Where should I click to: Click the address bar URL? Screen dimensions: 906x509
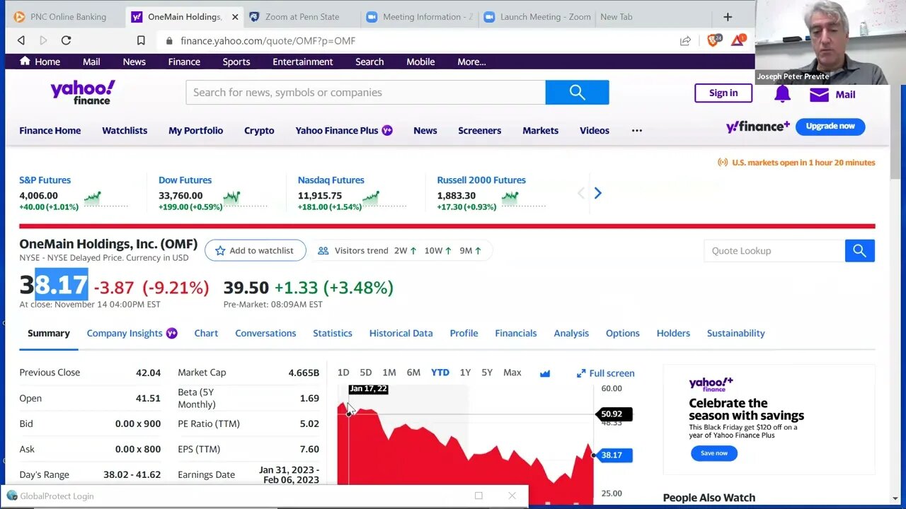click(x=268, y=41)
